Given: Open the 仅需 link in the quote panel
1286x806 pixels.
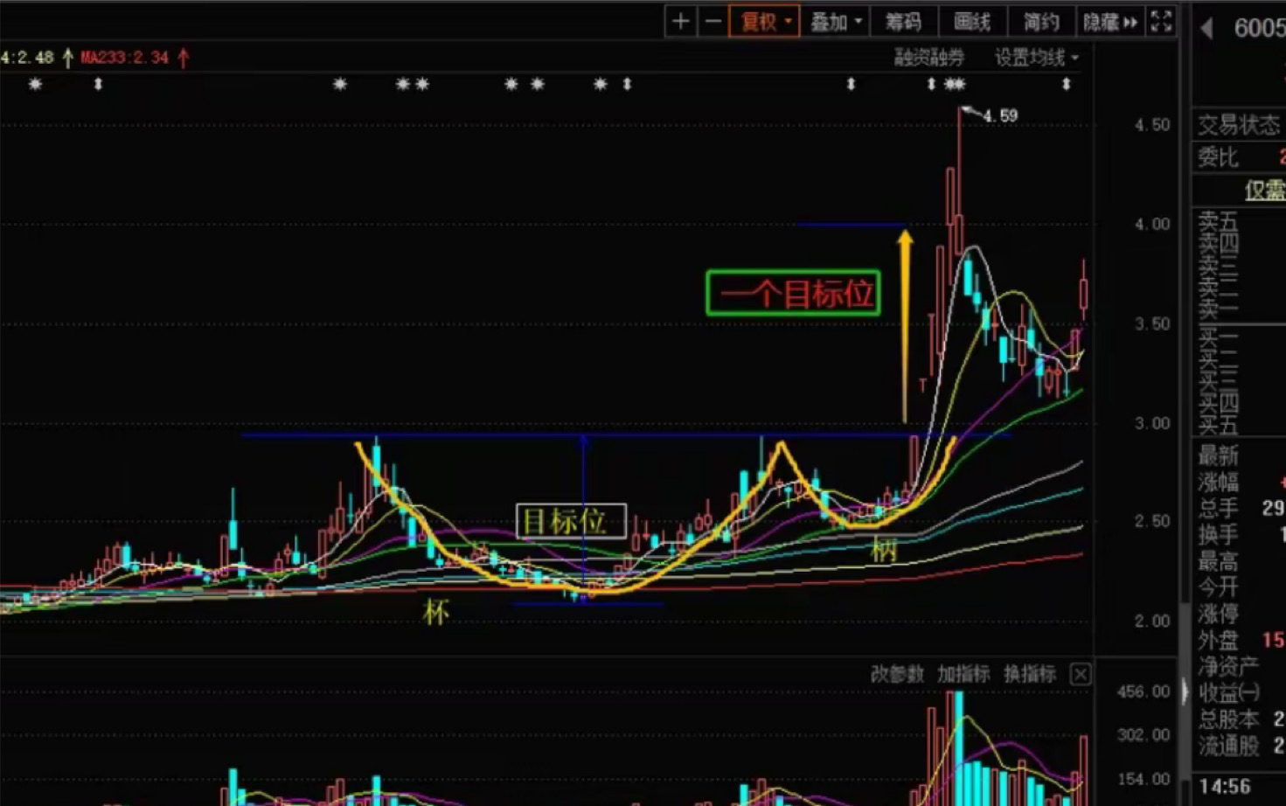Looking at the screenshot, I should pyautogui.click(x=1265, y=191).
